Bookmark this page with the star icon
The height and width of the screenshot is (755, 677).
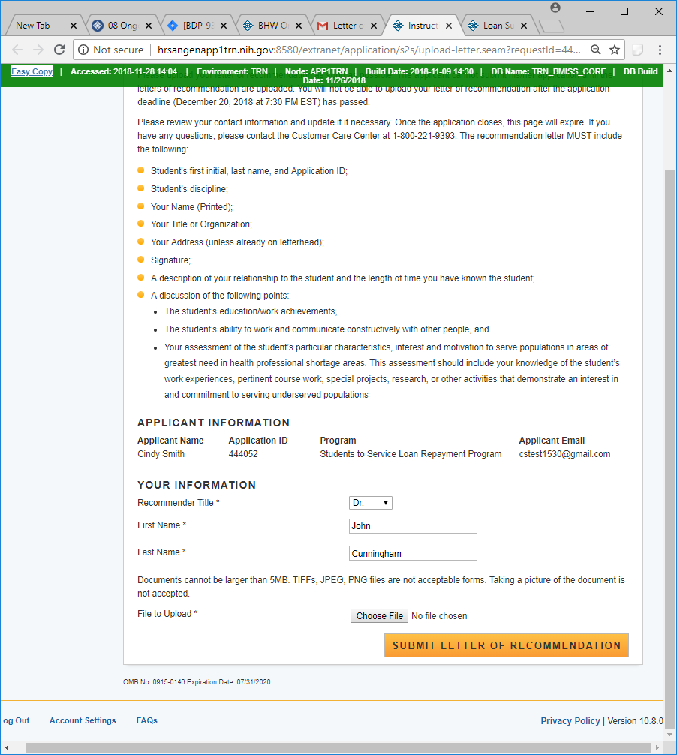[x=615, y=50]
